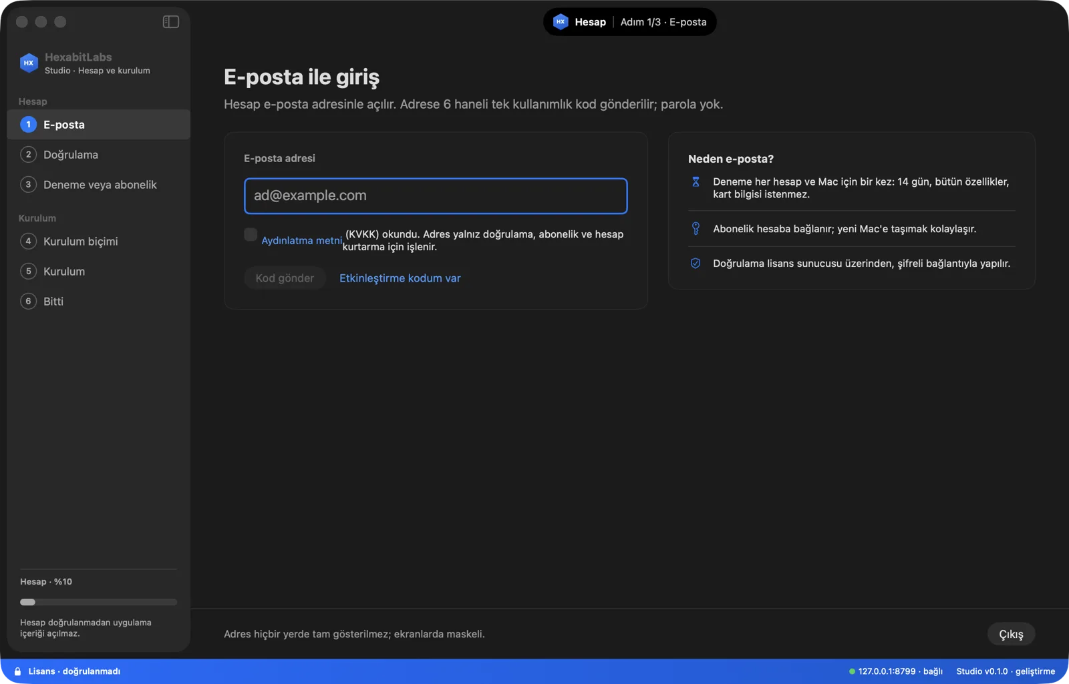
Task: Click the 127.0.0.1:8799 · bağlı status
Action: (900, 671)
